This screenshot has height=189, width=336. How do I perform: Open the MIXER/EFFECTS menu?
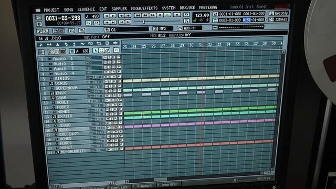pyautogui.click(x=144, y=8)
